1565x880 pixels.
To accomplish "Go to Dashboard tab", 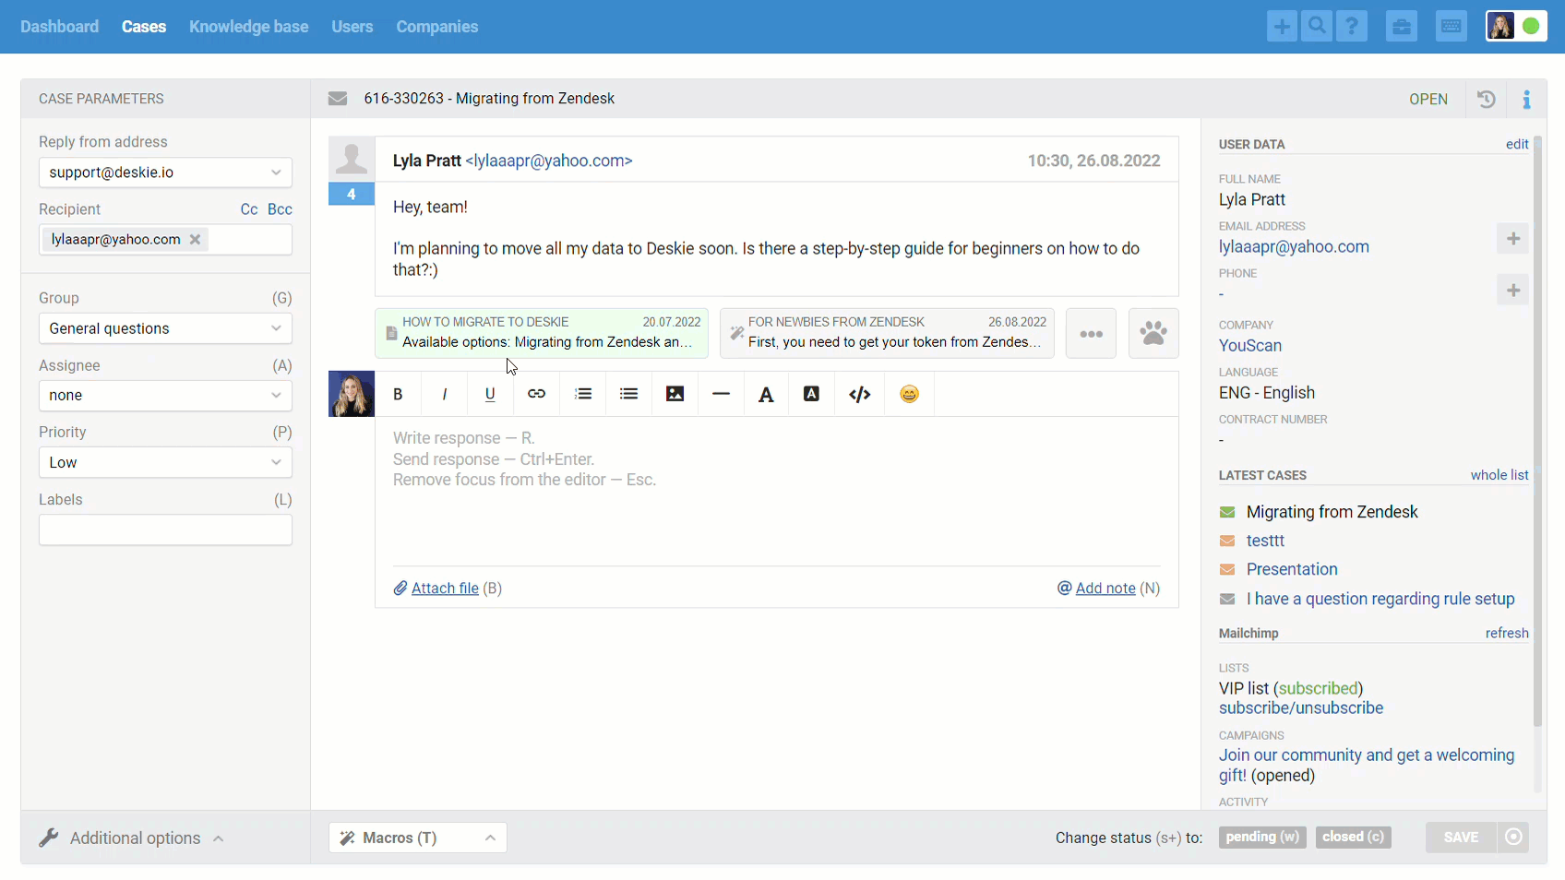I will point(59,27).
